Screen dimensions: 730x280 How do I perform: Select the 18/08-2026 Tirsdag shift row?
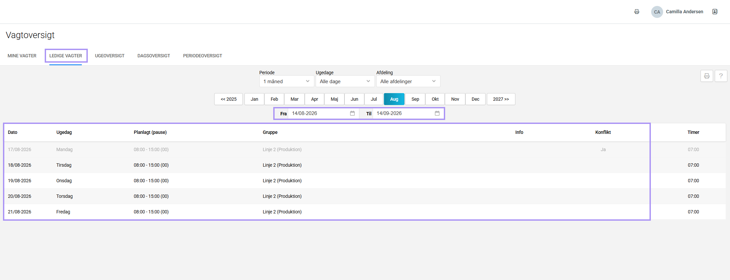(365, 165)
